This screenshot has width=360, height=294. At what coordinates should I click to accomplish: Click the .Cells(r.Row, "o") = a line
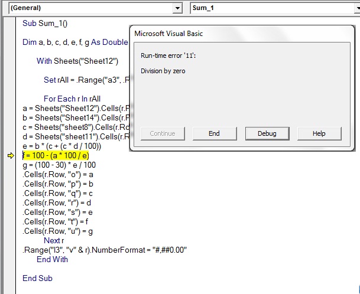(57, 174)
